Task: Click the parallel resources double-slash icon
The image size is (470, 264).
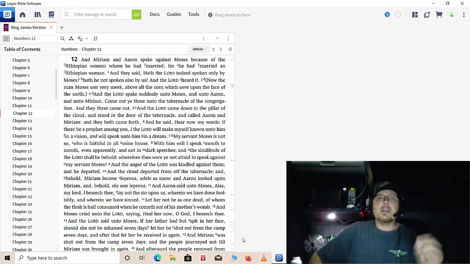Action: click(x=95, y=38)
